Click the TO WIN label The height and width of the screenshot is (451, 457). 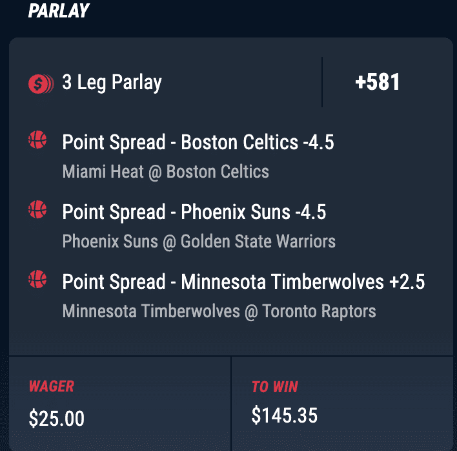[x=275, y=387]
